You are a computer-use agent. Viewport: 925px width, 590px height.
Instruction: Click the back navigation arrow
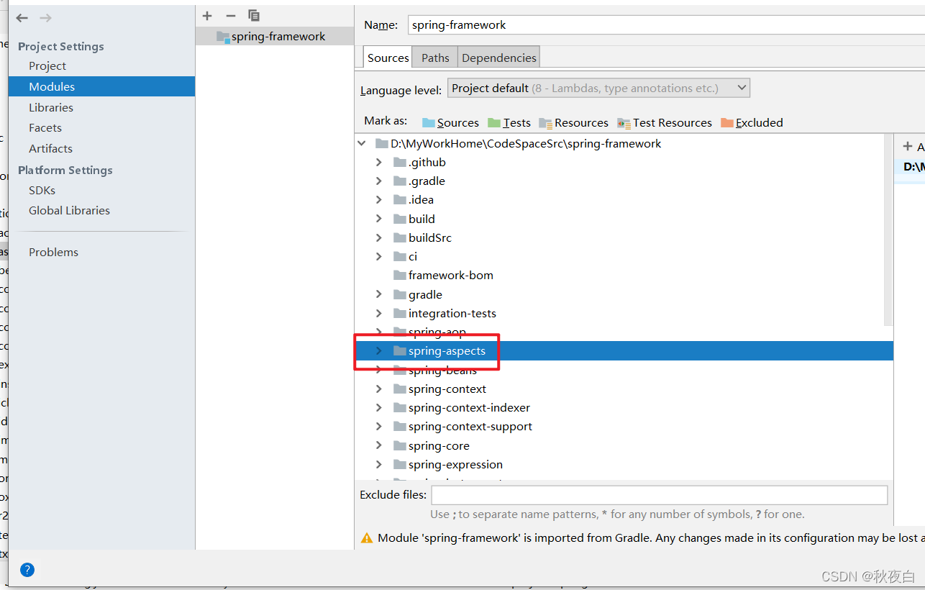[x=22, y=18]
